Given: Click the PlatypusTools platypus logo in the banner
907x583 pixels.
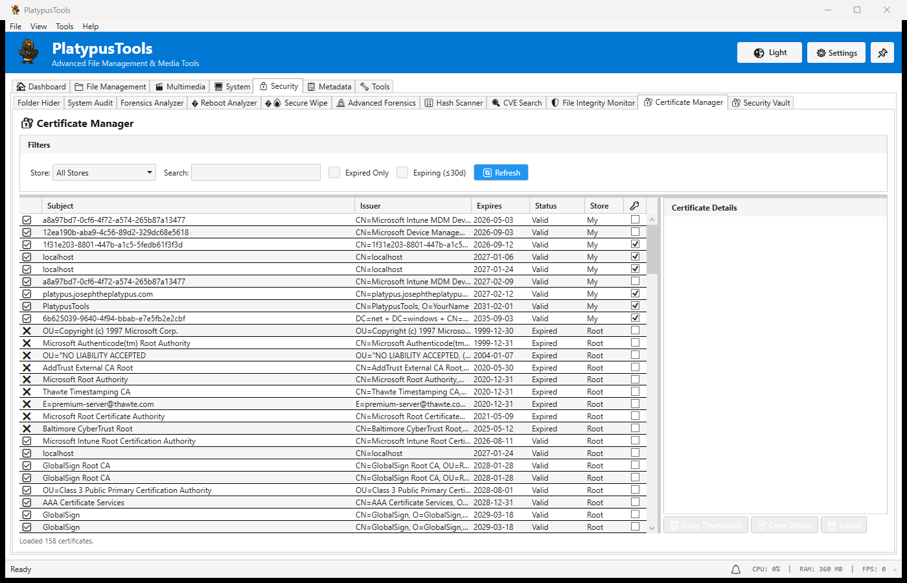Looking at the screenshot, I should 28,52.
